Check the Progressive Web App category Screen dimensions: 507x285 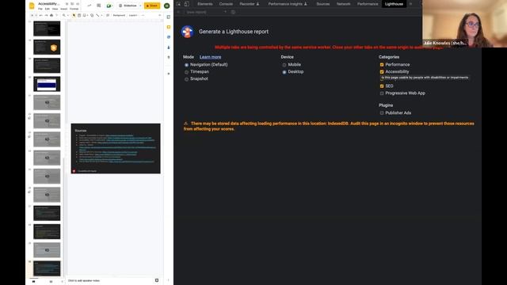(382, 93)
